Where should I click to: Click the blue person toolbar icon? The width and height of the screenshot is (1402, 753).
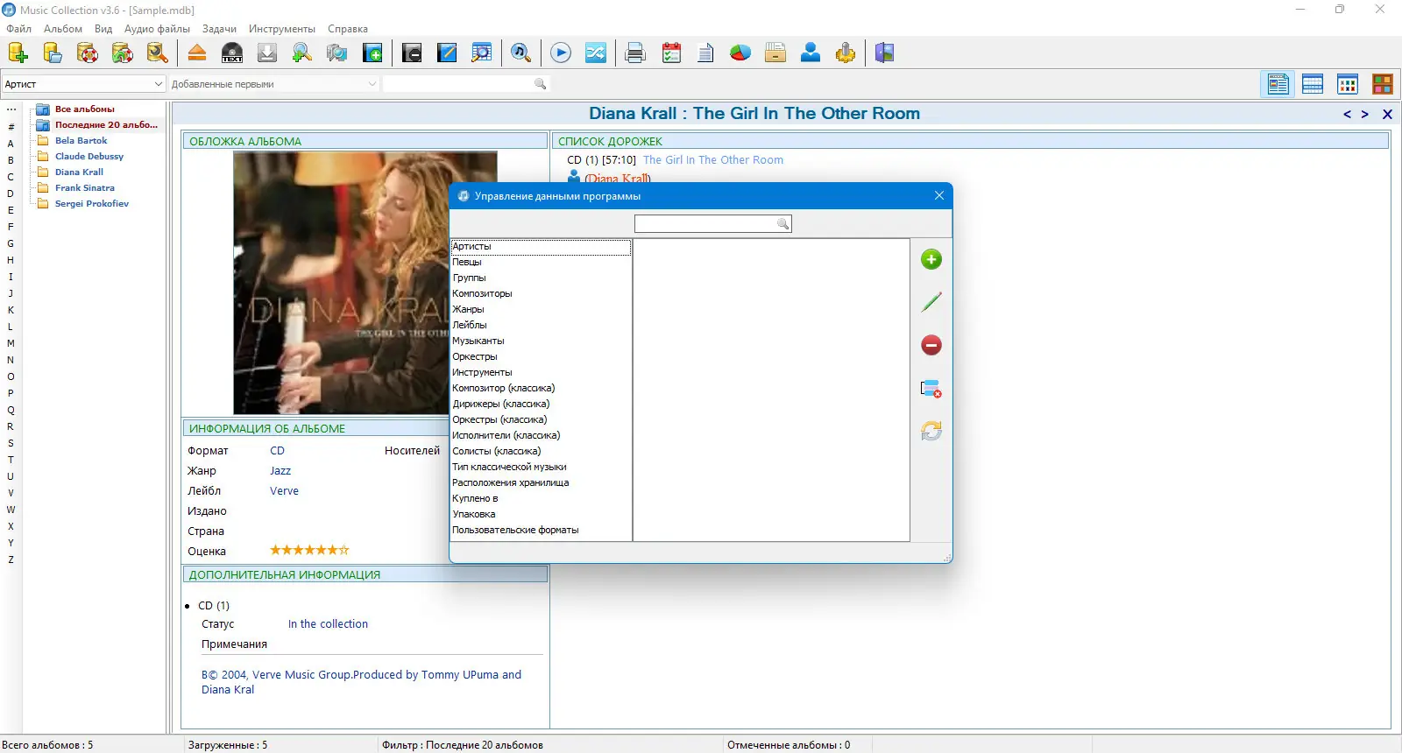click(811, 53)
